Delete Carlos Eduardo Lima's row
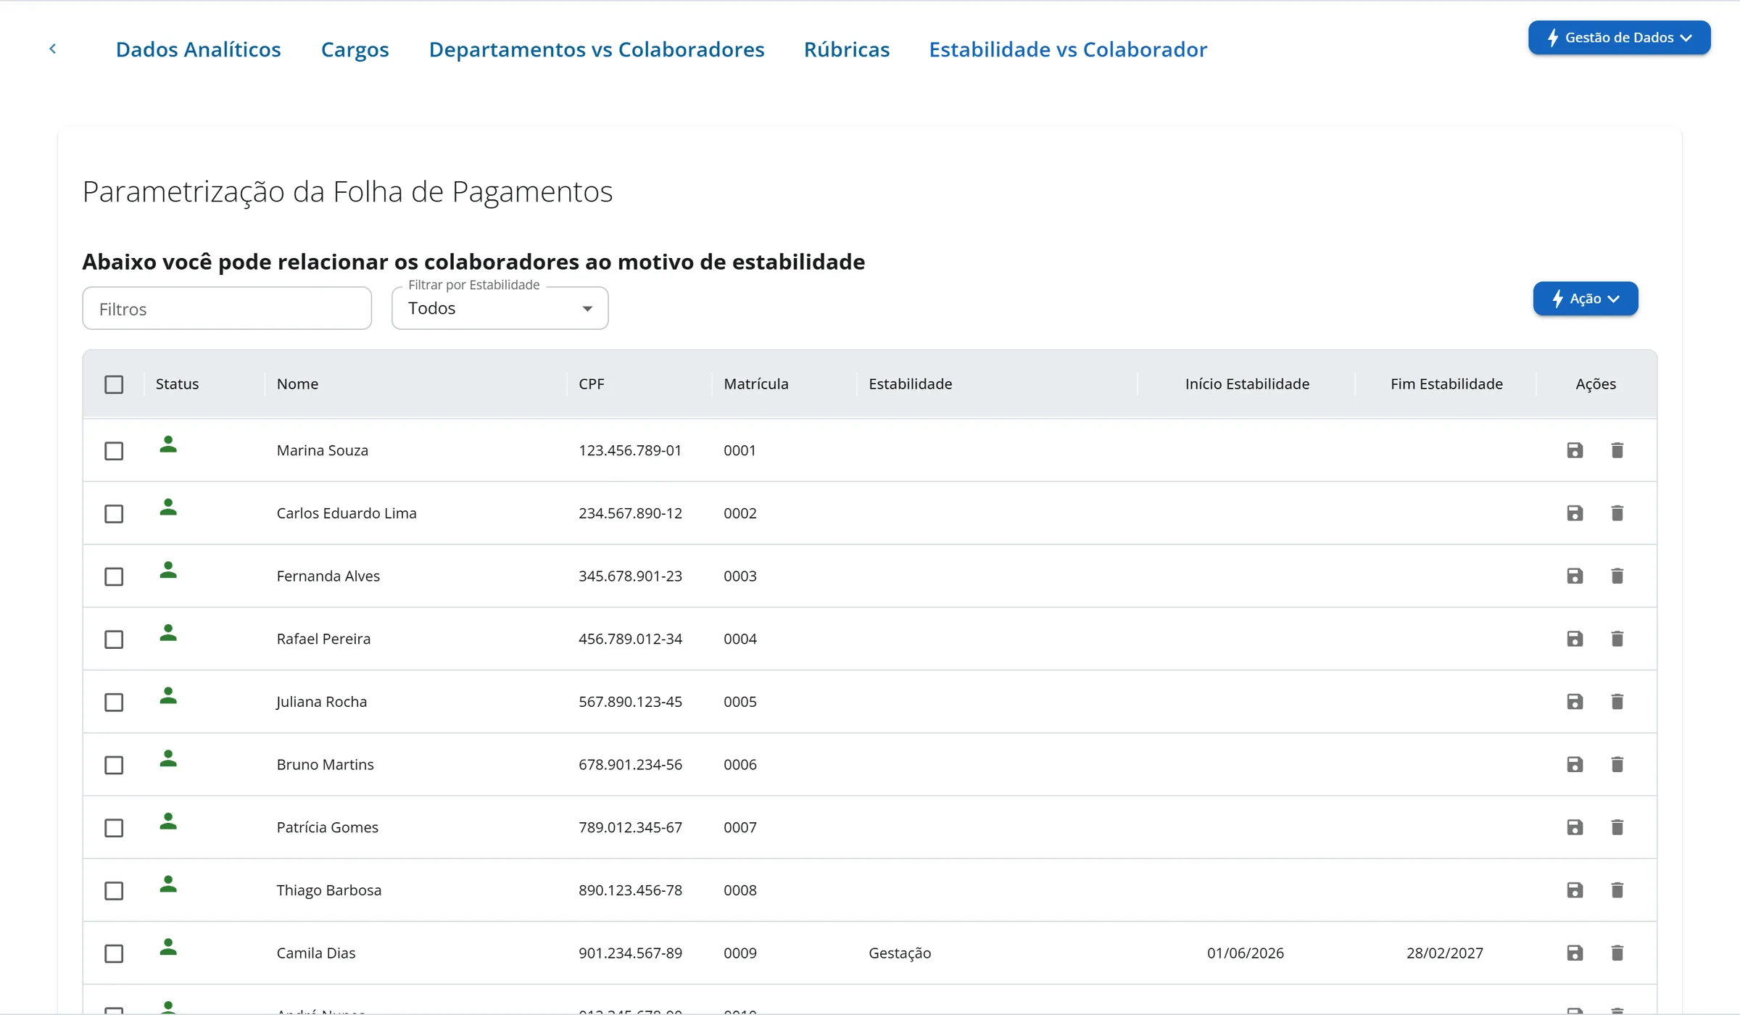 tap(1617, 513)
